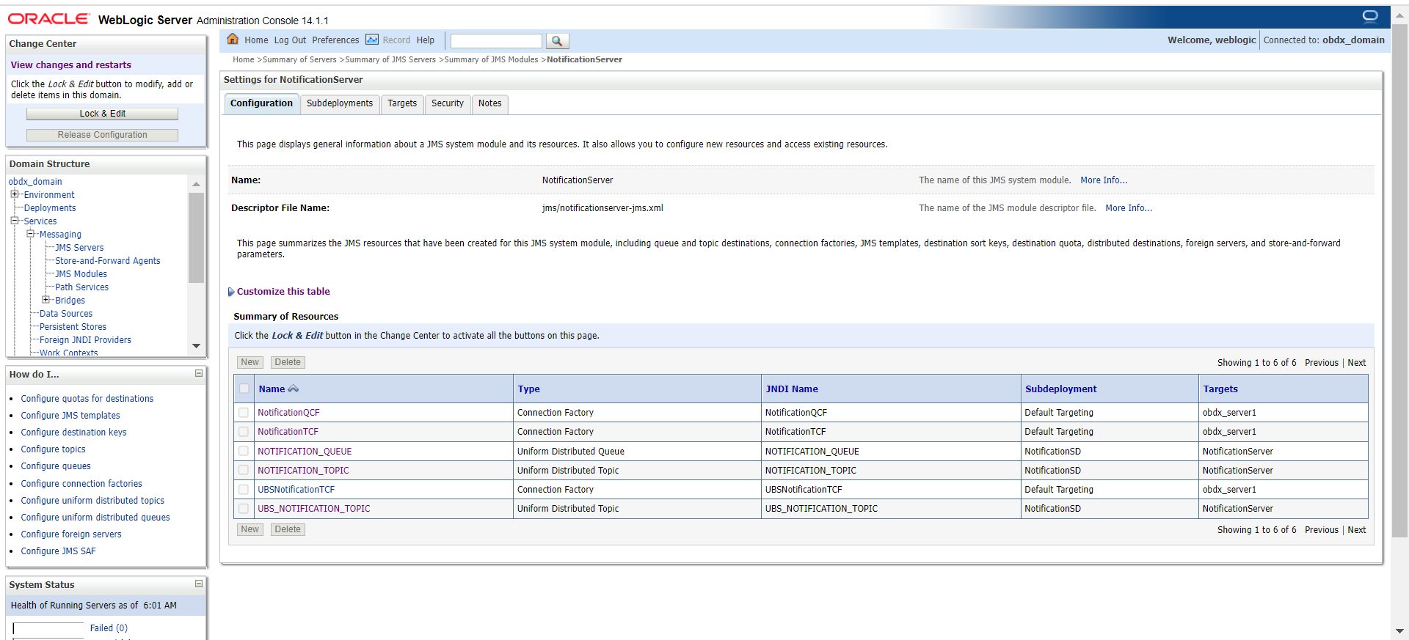This screenshot has width=1409, height=640.
Task: Click the Name column sort icon
Action: pos(293,389)
